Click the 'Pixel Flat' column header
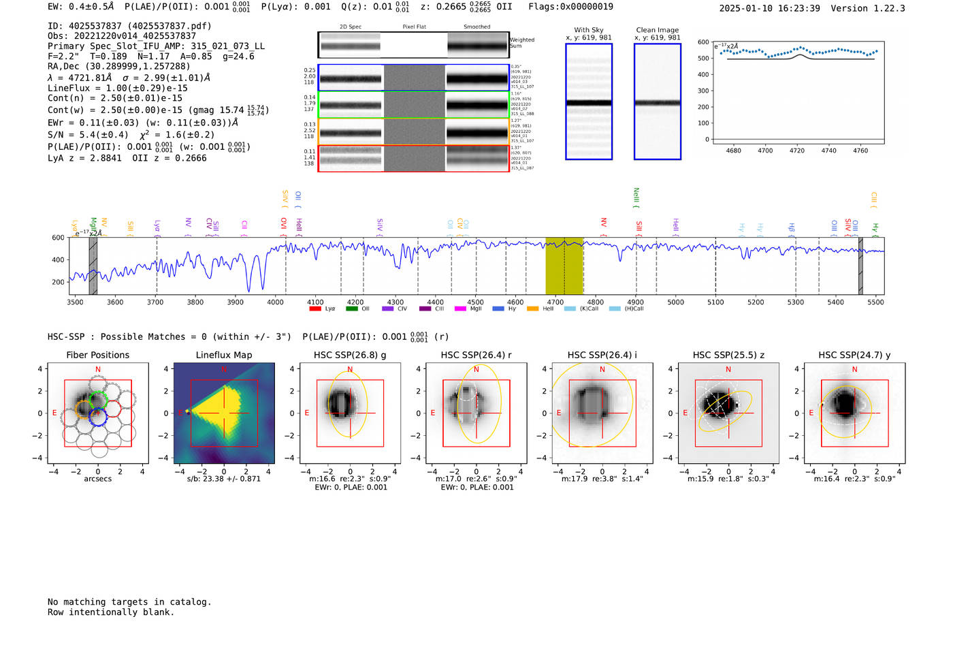Viewport: 953px width, 649px height. click(414, 27)
